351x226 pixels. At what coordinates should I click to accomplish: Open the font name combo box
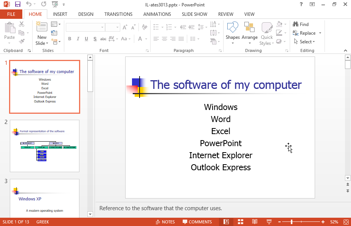pyautogui.click(x=85, y=27)
